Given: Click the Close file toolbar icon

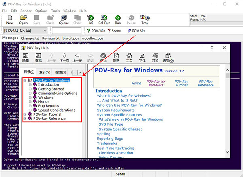Looking at the screenshot, I should [x=50, y=18].
